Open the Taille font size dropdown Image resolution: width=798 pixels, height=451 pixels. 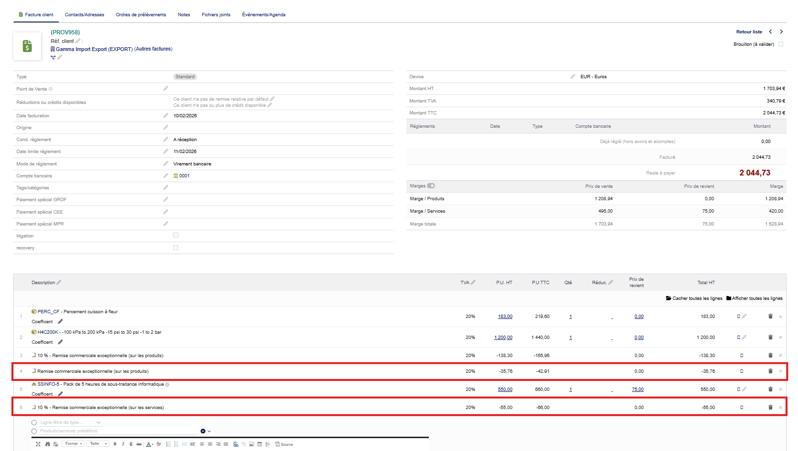pos(98,444)
